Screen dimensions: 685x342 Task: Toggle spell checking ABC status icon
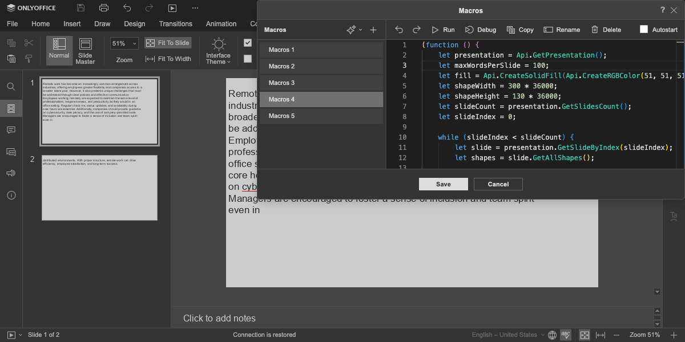(566, 335)
